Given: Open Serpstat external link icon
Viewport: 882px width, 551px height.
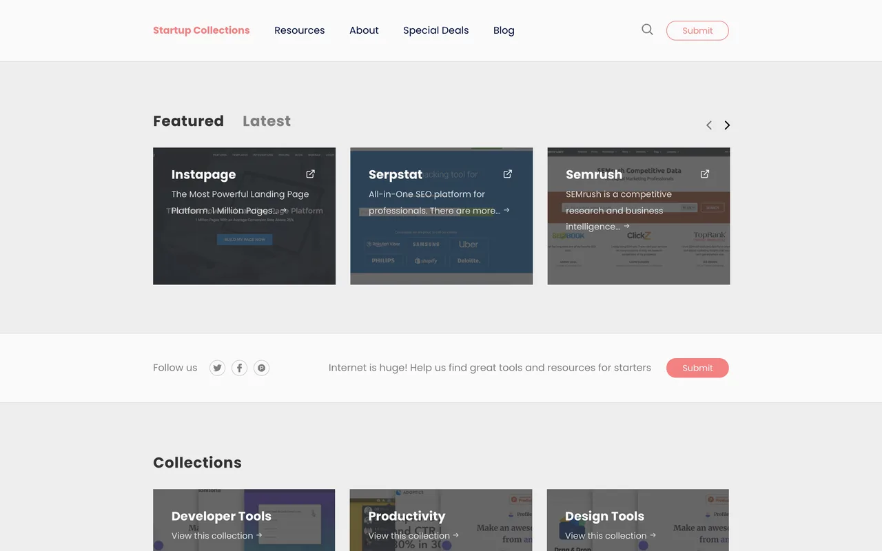Looking at the screenshot, I should pos(507,174).
